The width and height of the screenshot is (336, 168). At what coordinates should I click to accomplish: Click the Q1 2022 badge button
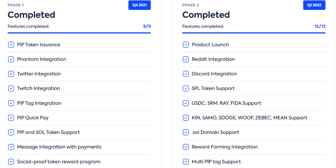pyautogui.click(x=314, y=5)
